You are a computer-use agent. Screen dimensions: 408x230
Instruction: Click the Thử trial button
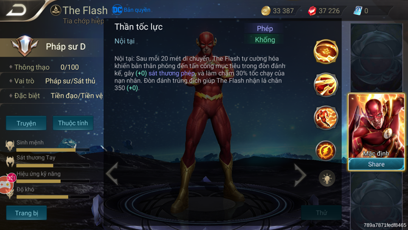(321, 213)
